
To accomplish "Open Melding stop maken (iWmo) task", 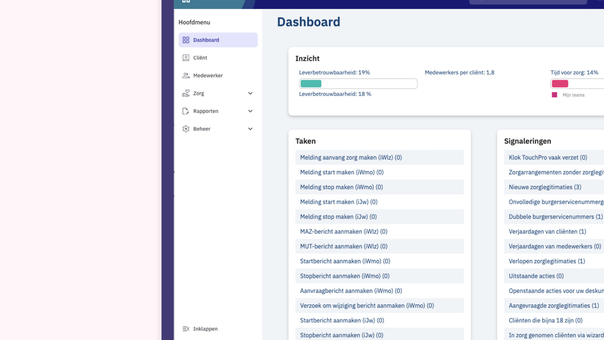I will [x=379, y=187].
